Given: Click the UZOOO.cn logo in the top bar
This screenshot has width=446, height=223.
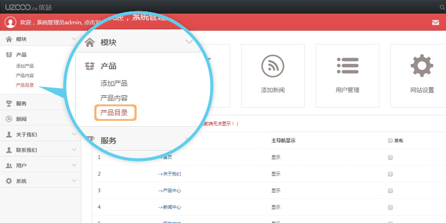Looking at the screenshot, I should point(28,7).
